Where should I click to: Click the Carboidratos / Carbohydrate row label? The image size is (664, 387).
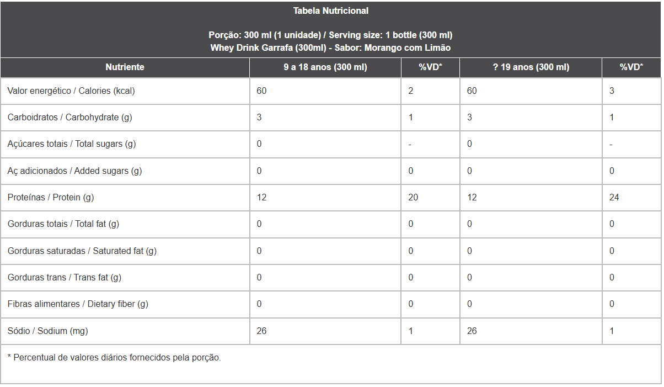click(69, 117)
